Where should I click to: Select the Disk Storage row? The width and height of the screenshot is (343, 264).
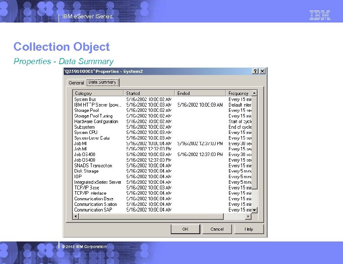pyautogui.click(x=162, y=171)
